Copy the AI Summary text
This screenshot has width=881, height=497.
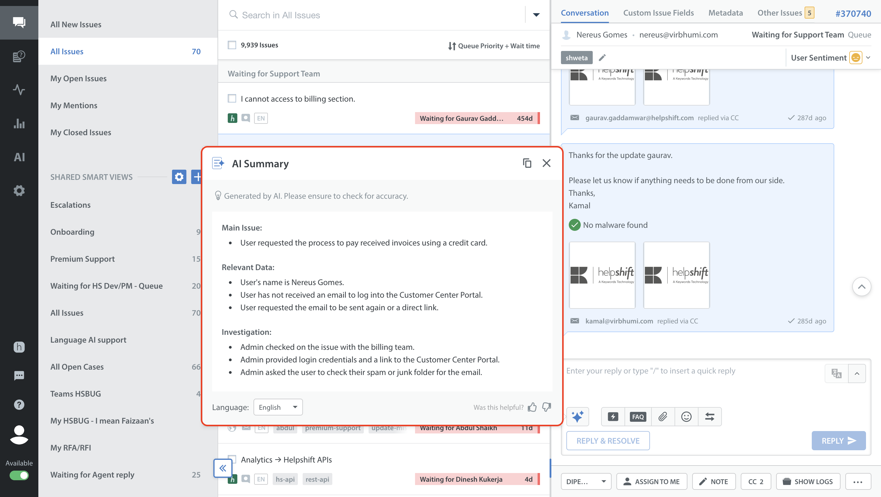click(527, 163)
